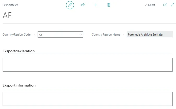Viewport: 176px width, 109px height.
Task: Expand the Country/Region Code dropdown chevron
Action: point(80,35)
